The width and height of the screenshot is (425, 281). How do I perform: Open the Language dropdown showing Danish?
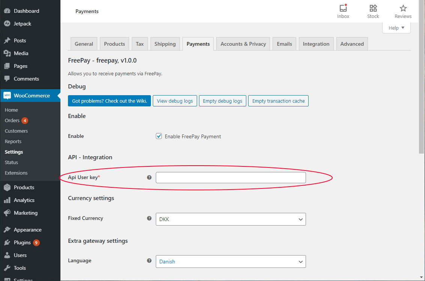231,262
